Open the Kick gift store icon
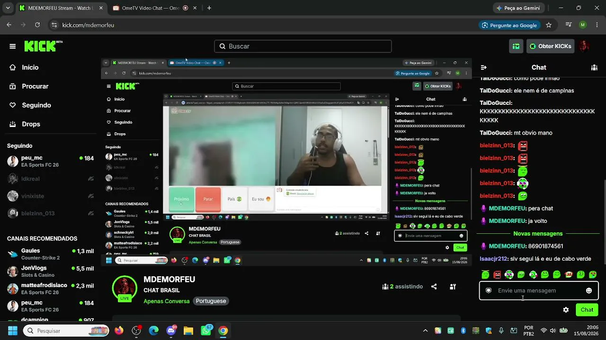The height and width of the screenshot is (340, 606). click(x=516, y=46)
